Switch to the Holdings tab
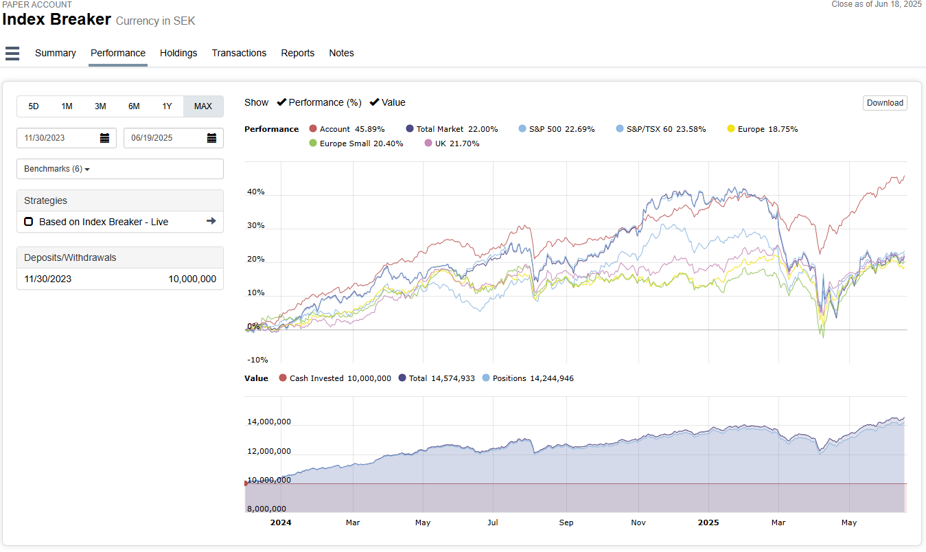The width and height of the screenshot is (926, 552). pos(178,53)
